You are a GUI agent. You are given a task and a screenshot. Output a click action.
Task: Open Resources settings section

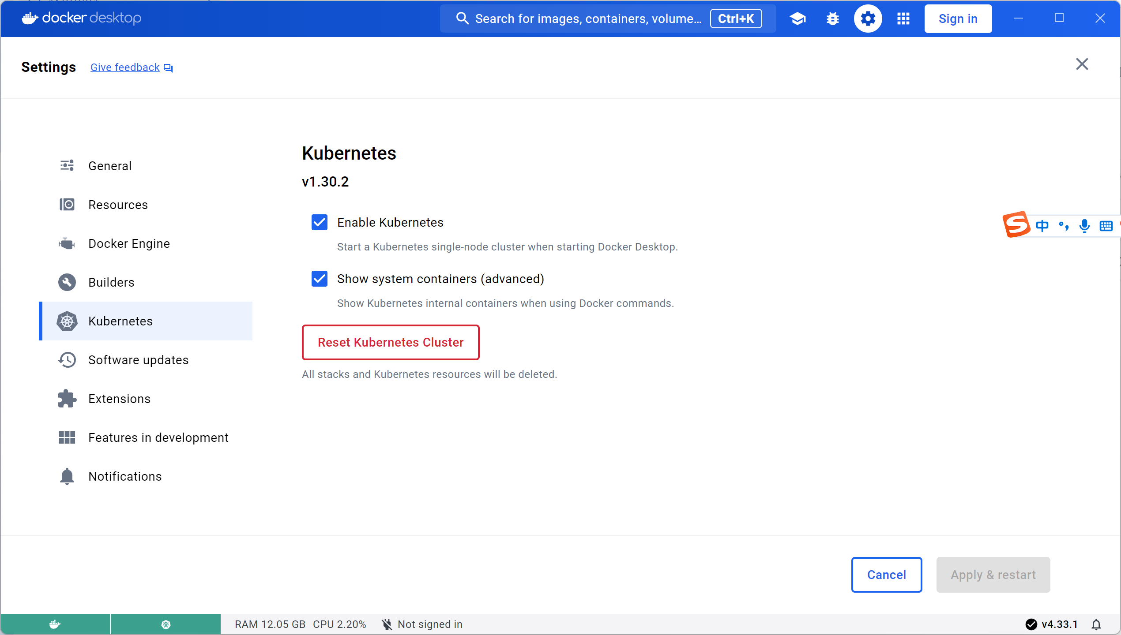point(146,205)
